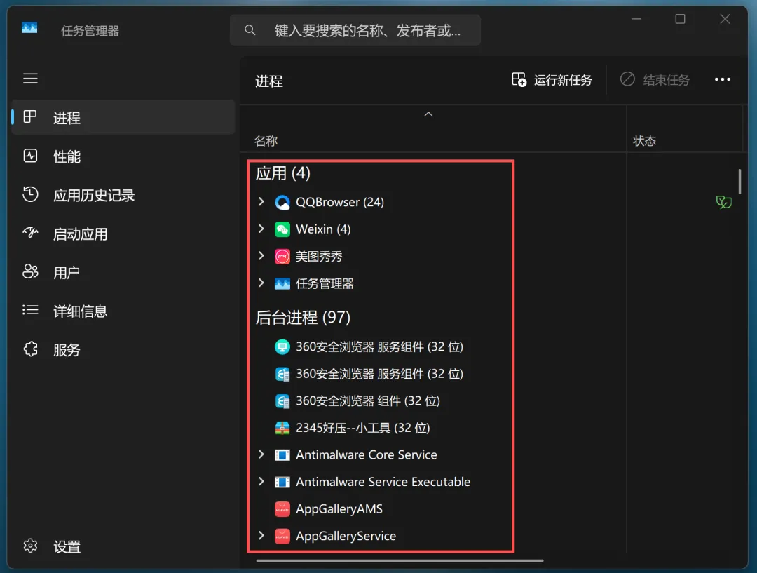
Task: Click the 结束任务 button
Action: 655,80
